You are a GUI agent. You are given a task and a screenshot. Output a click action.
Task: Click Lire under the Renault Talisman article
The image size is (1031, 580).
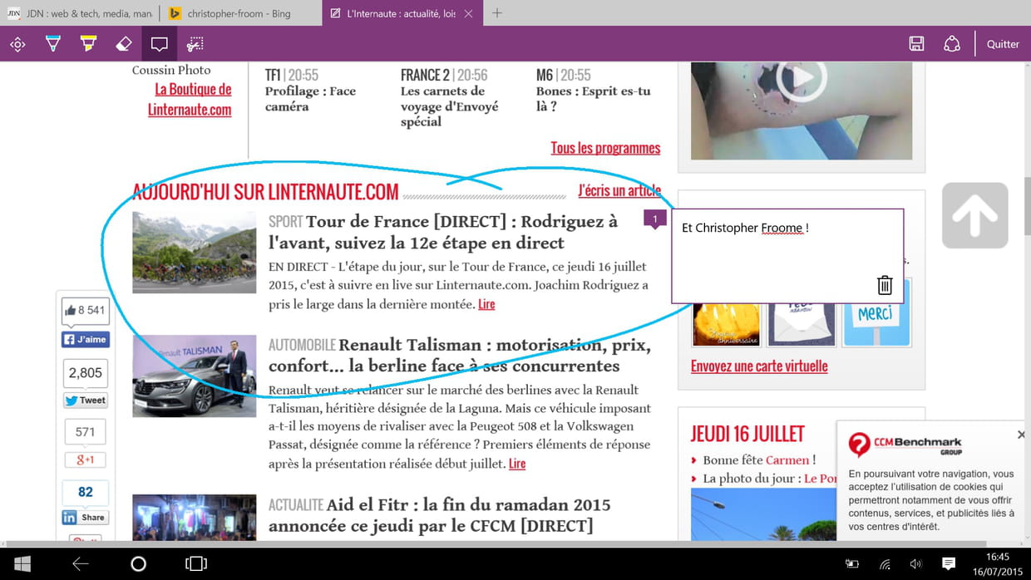tap(517, 464)
